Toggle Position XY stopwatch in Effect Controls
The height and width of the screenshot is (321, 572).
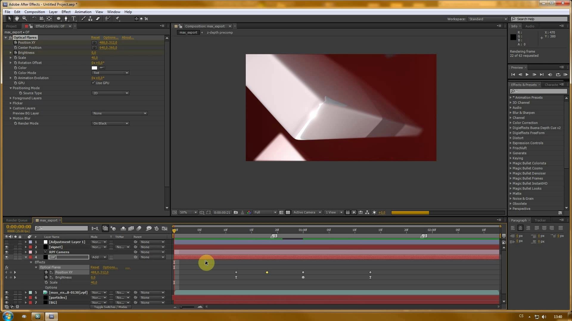pos(15,43)
